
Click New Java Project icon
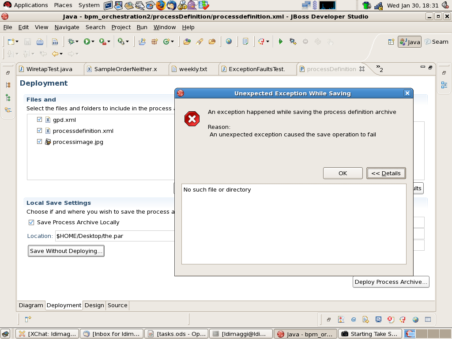tap(142, 42)
